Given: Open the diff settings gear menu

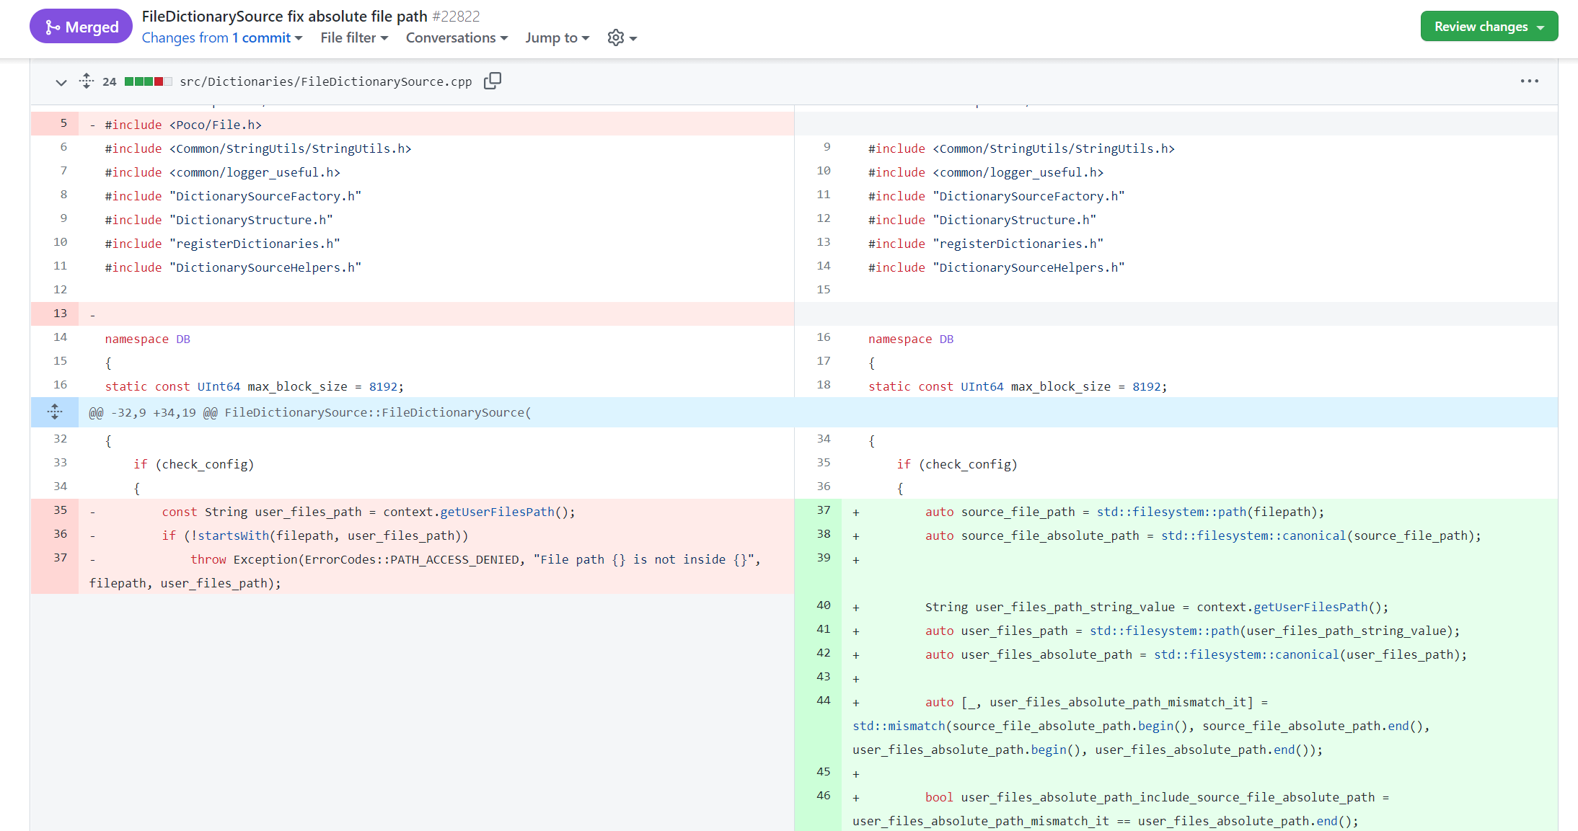Looking at the screenshot, I should [x=622, y=37].
